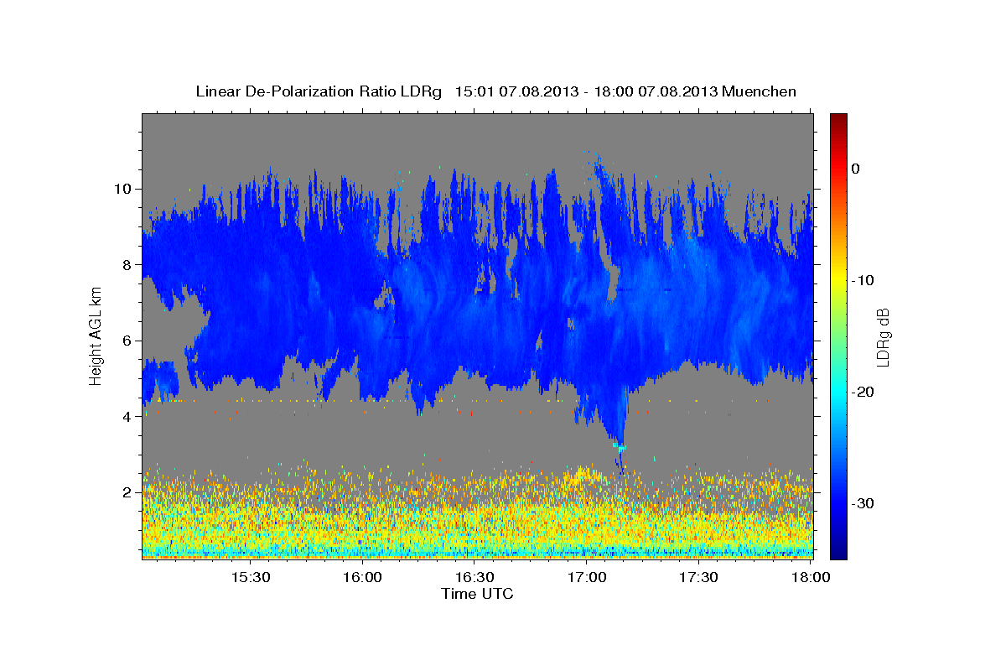Click the 17:00 time tick label
1006x671 pixels.
[x=587, y=578]
